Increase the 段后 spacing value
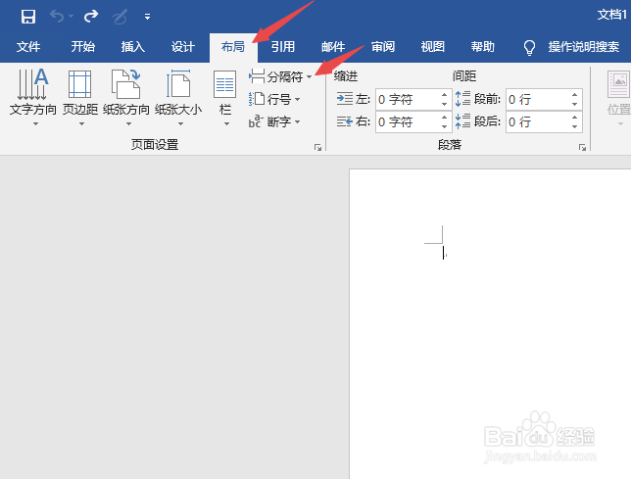 point(574,117)
